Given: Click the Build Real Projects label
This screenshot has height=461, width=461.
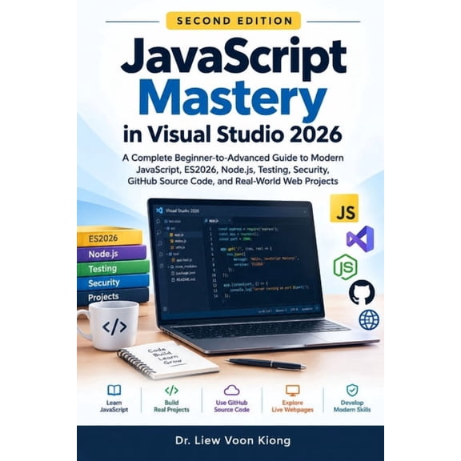Looking at the screenshot, I should (171, 406).
